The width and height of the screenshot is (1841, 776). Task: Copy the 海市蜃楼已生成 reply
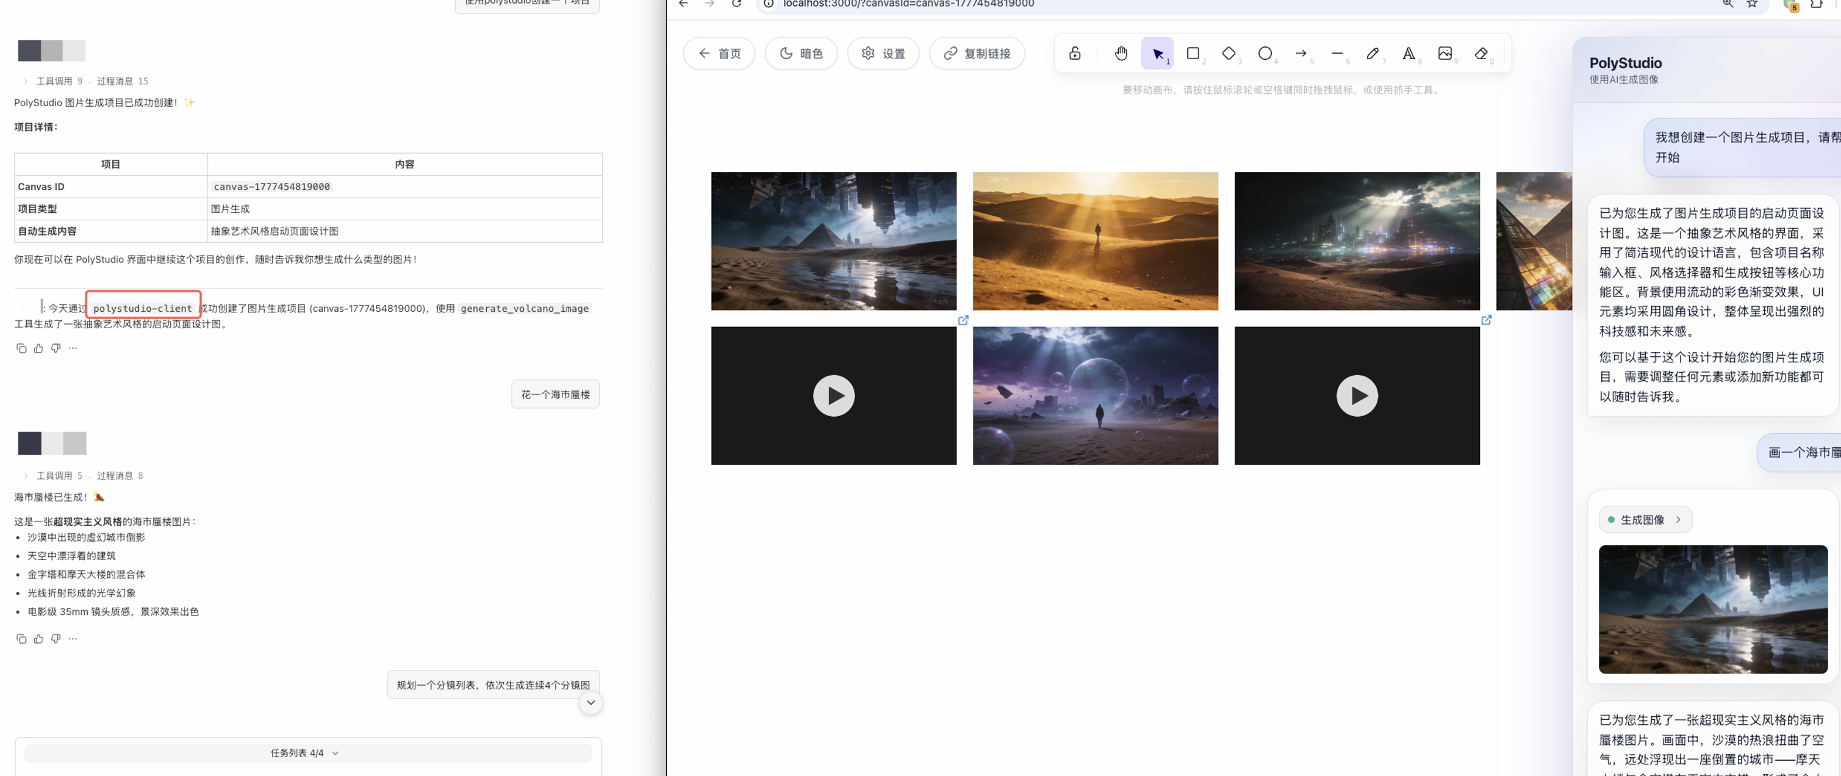[x=21, y=639]
